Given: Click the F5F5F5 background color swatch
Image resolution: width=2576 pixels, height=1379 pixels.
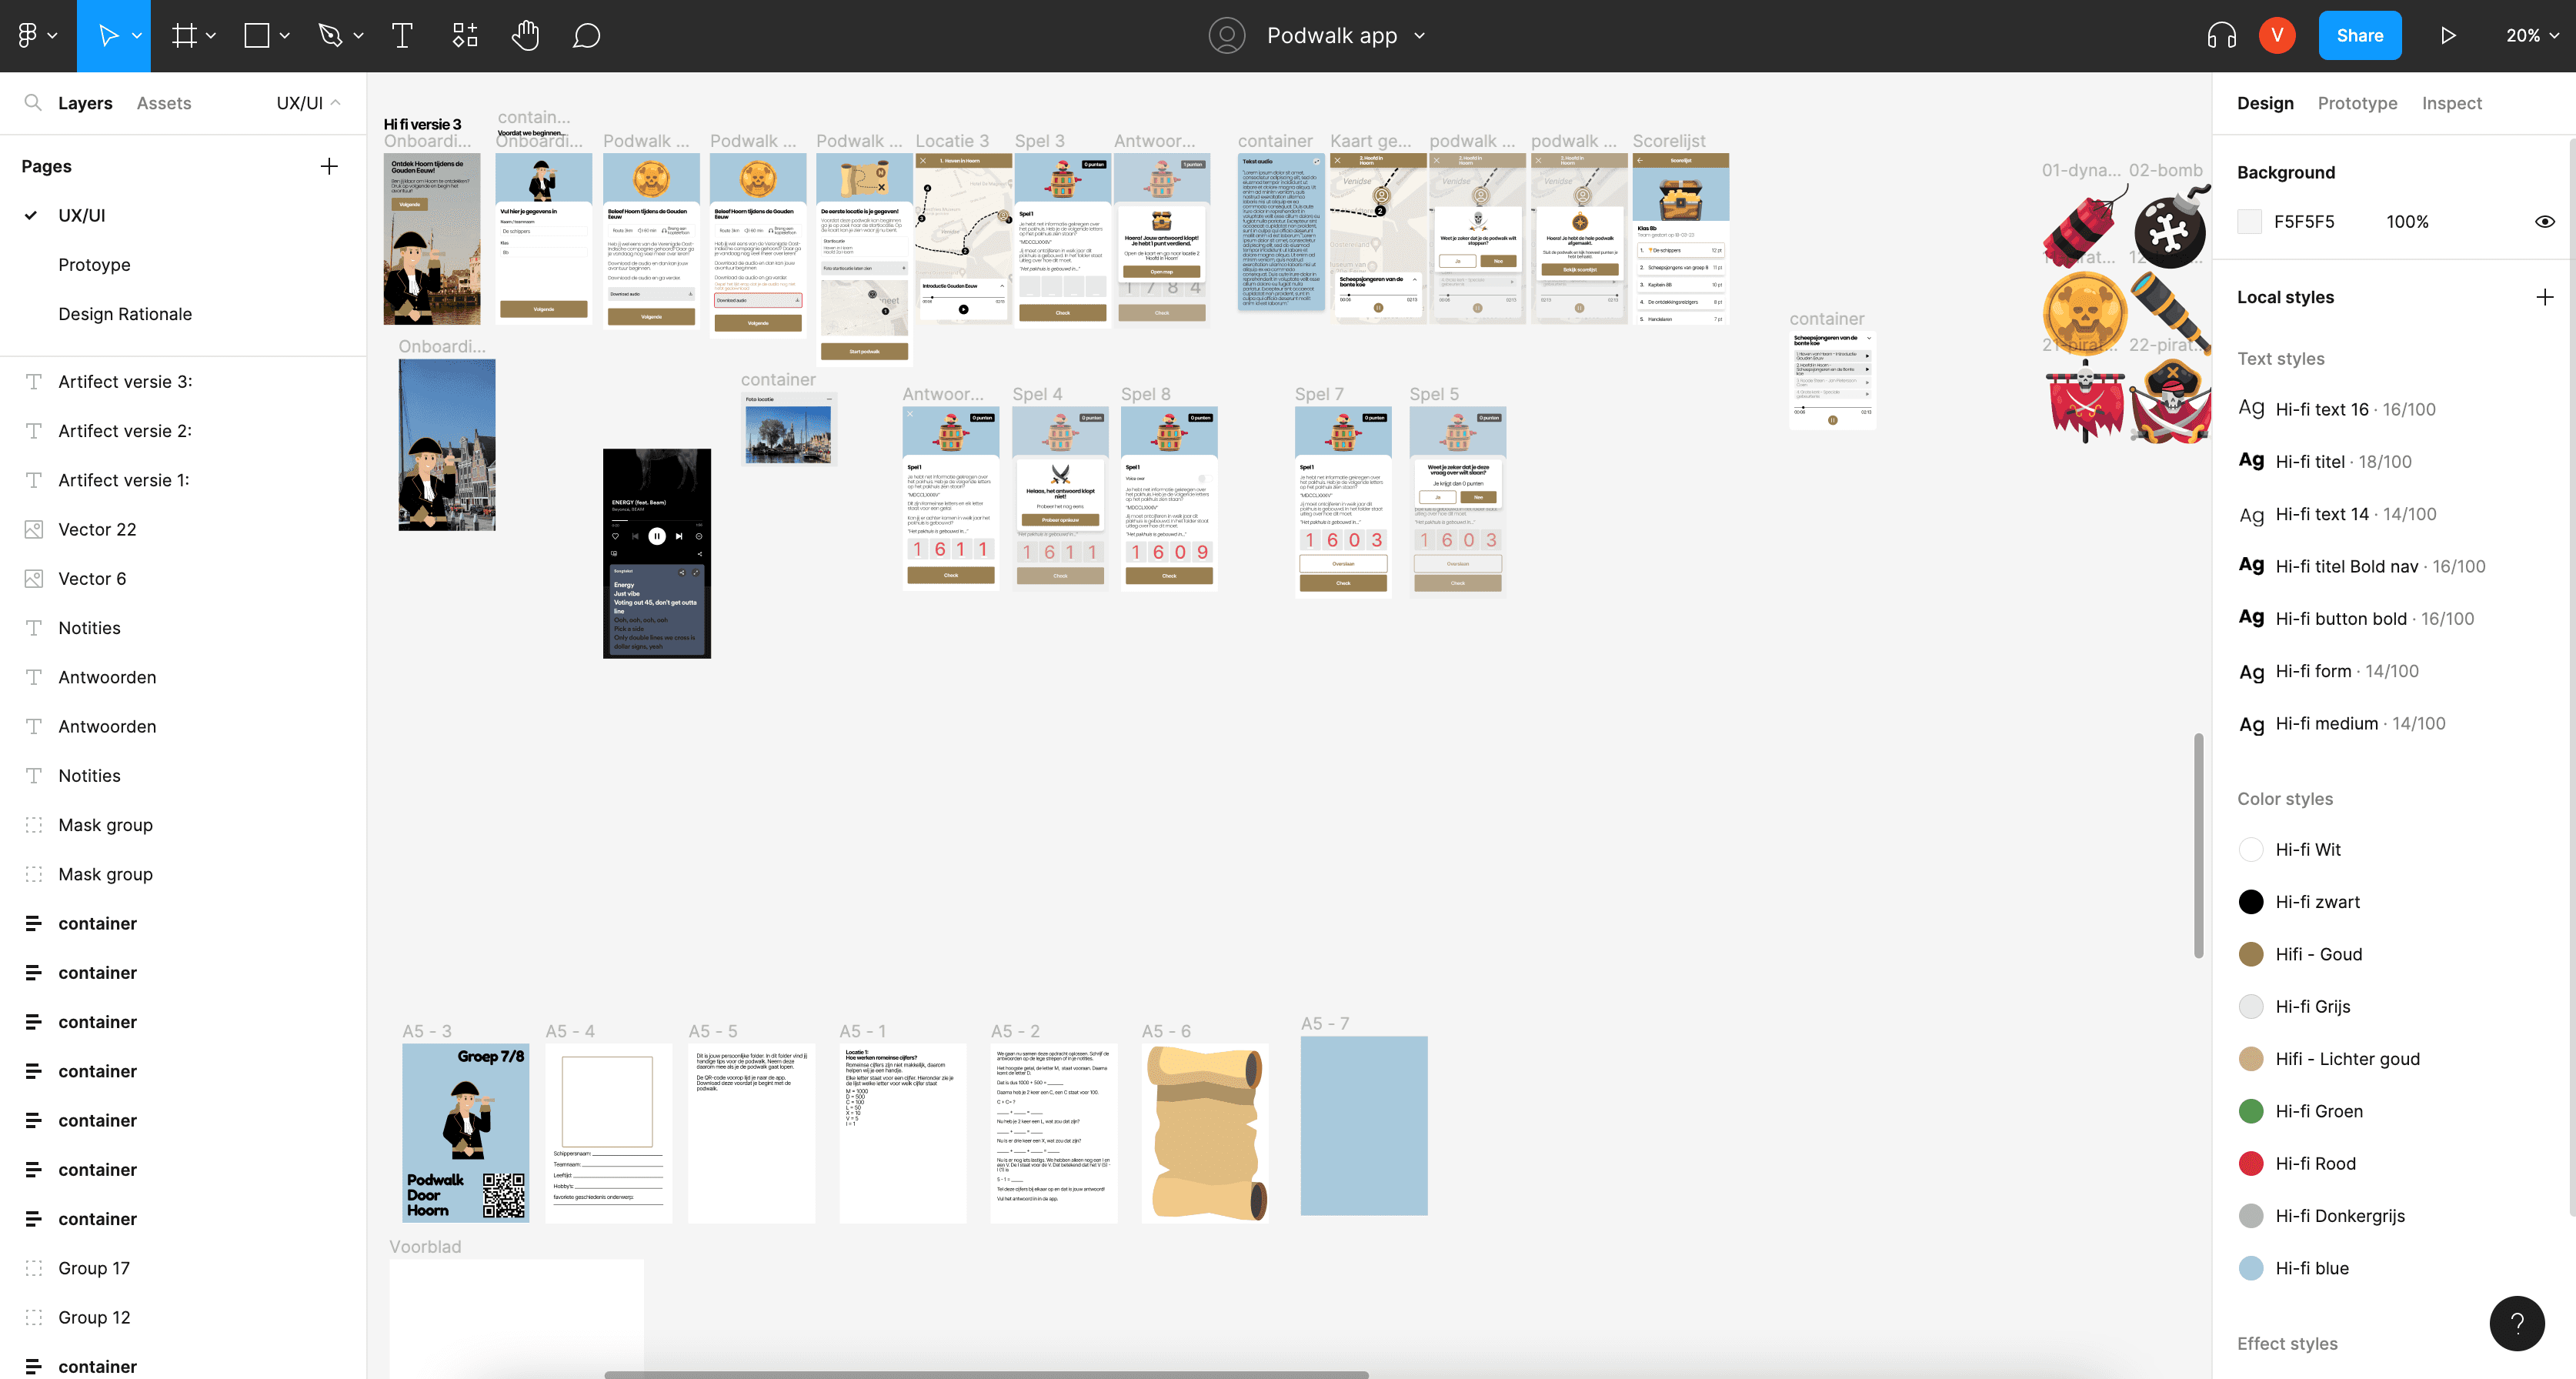Looking at the screenshot, I should pyautogui.click(x=2250, y=222).
